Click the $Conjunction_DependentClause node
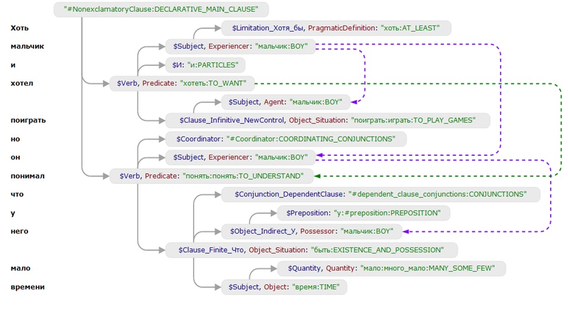The width and height of the screenshot is (568, 317). [x=381, y=194]
